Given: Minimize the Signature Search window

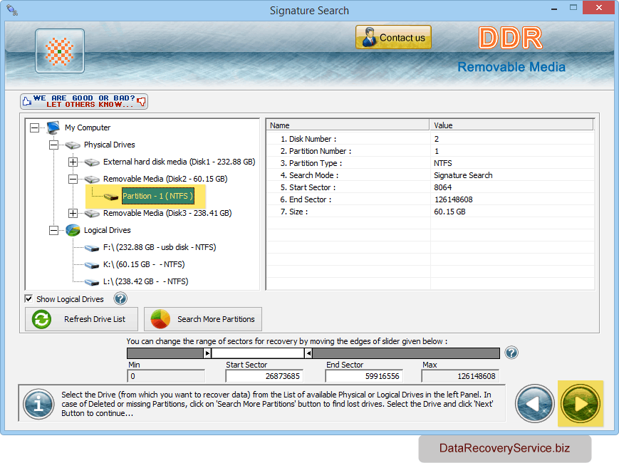Looking at the screenshot, I should pos(554,9).
